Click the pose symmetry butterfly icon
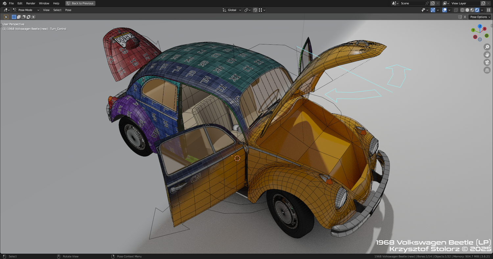This screenshot has height=259, width=493. pyautogui.click(x=460, y=17)
